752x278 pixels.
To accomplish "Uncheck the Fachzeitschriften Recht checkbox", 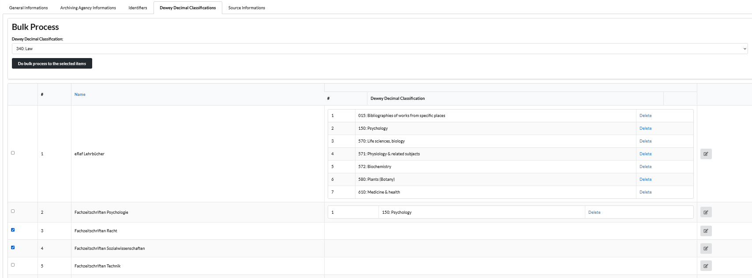I will coord(13,230).
